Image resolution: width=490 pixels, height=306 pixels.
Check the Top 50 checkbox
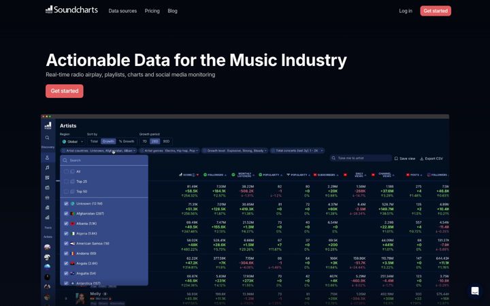pyautogui.click(x=66, y=191)
